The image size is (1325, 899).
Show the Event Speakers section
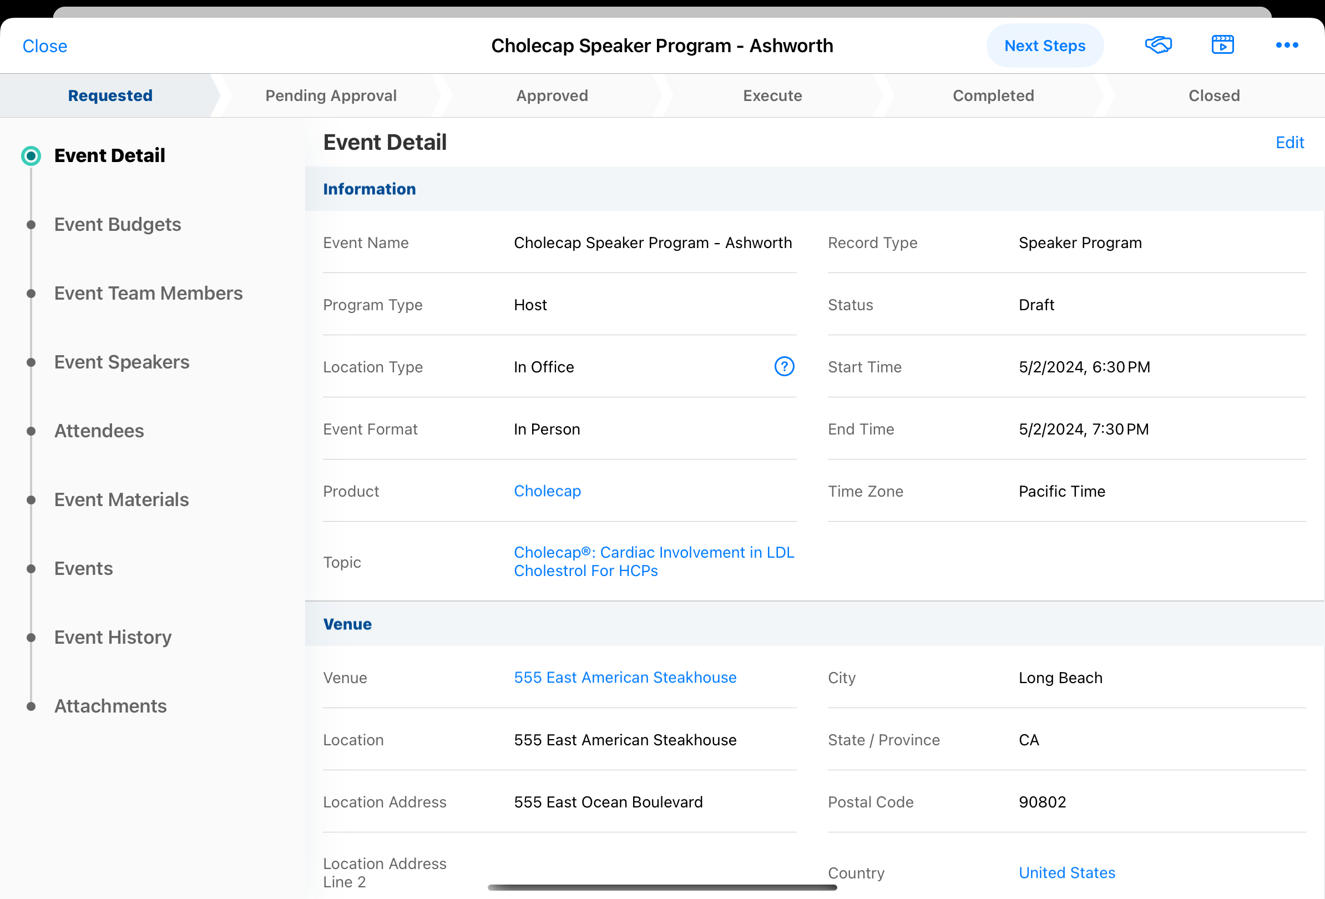122,362
